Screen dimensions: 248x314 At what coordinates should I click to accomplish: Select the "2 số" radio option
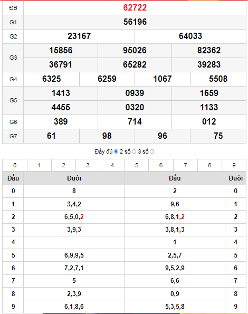(x=134, y=151)
